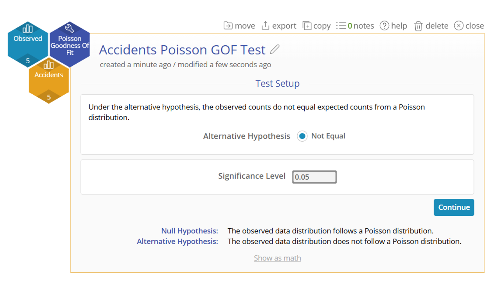Open help for the goodness of fit test
Screen dimensions: 504x299
point(393,26)
